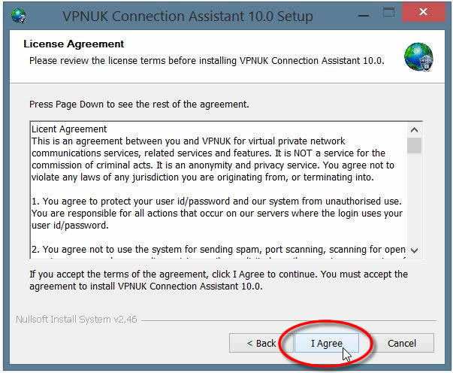This screenshot has width=453, height=373.
Task: Click the scrollbar down arrow in the license box
Action: pyautogui.click(x=414, y=250)
